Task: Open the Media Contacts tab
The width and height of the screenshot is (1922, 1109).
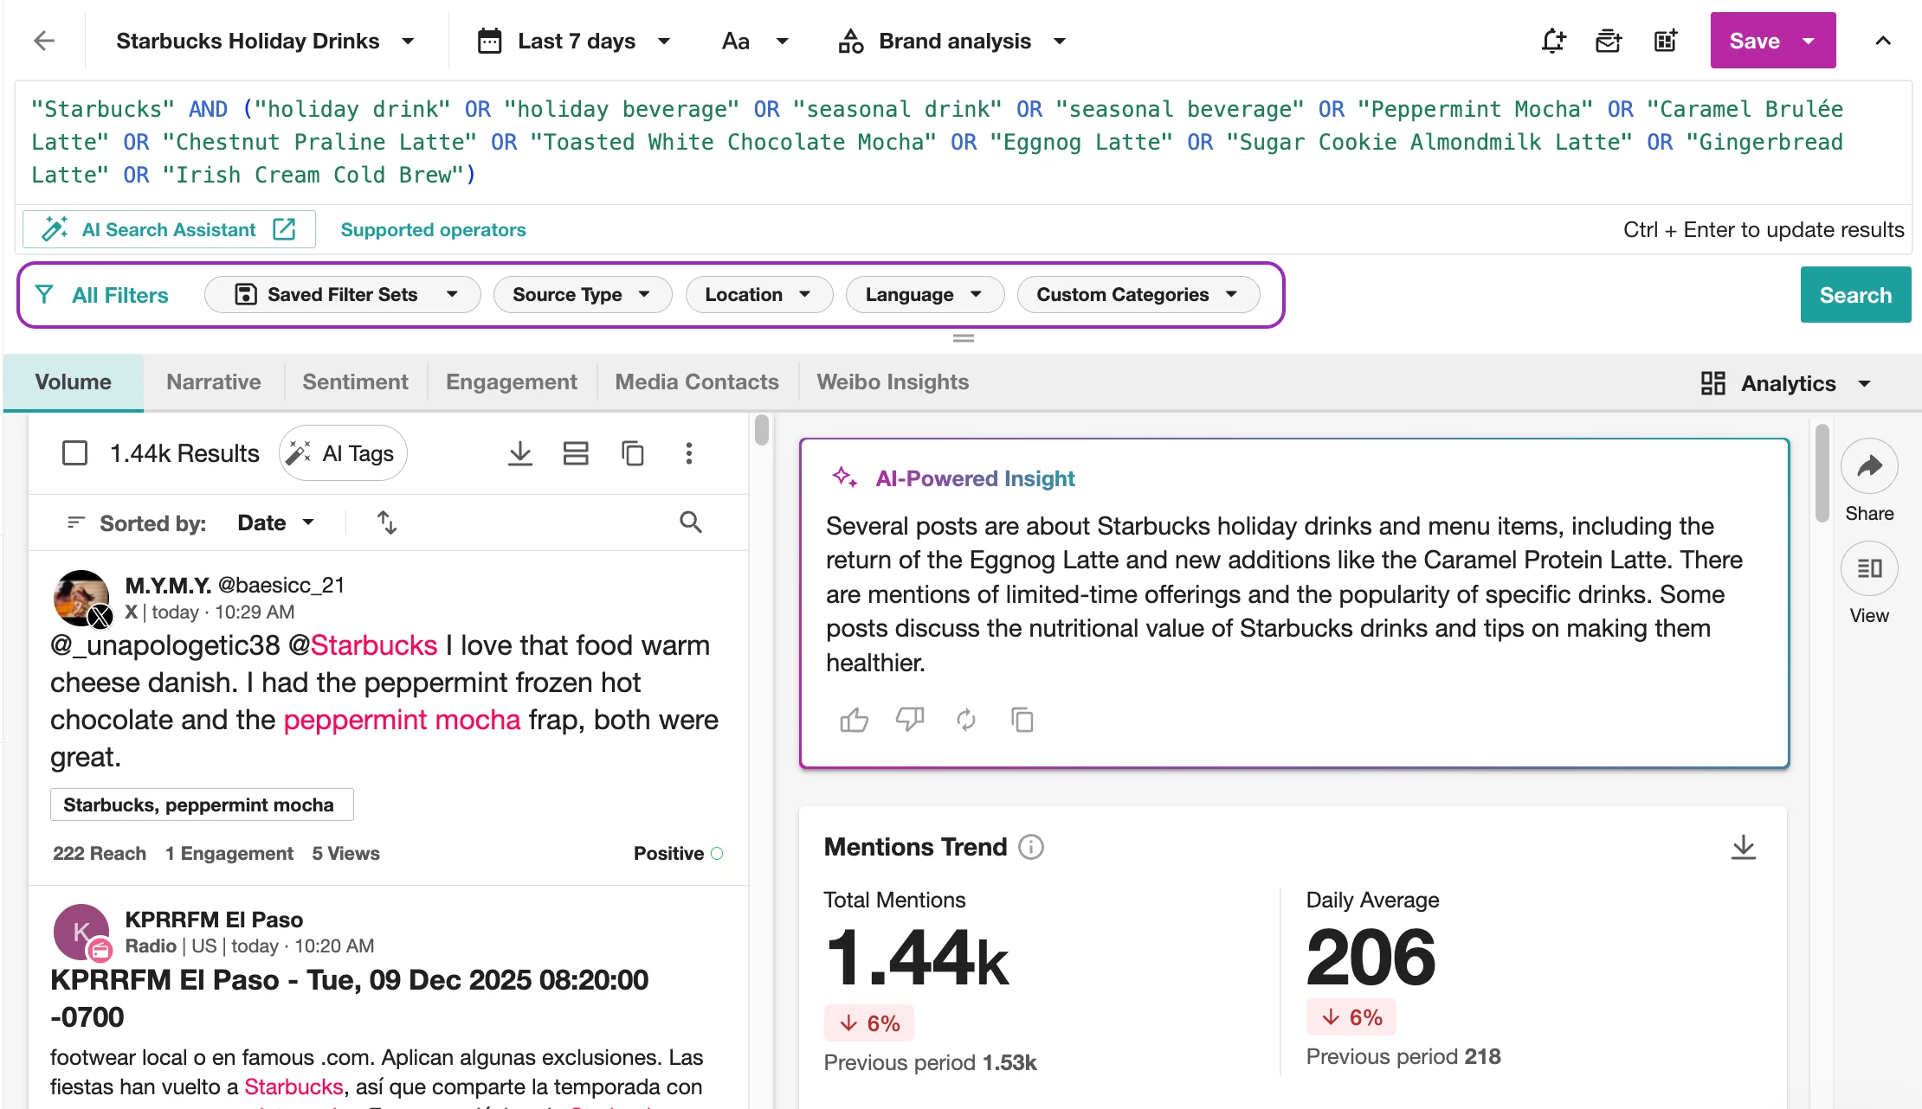Action: pos(696,382)
